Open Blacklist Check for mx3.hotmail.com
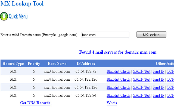 [119, 71]
